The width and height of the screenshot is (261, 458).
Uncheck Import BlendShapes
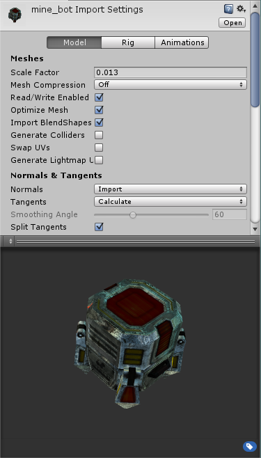point(99,123)
